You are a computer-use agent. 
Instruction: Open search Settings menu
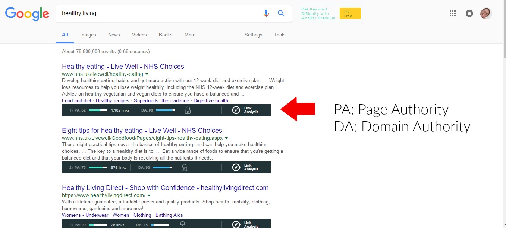[254, 35]
